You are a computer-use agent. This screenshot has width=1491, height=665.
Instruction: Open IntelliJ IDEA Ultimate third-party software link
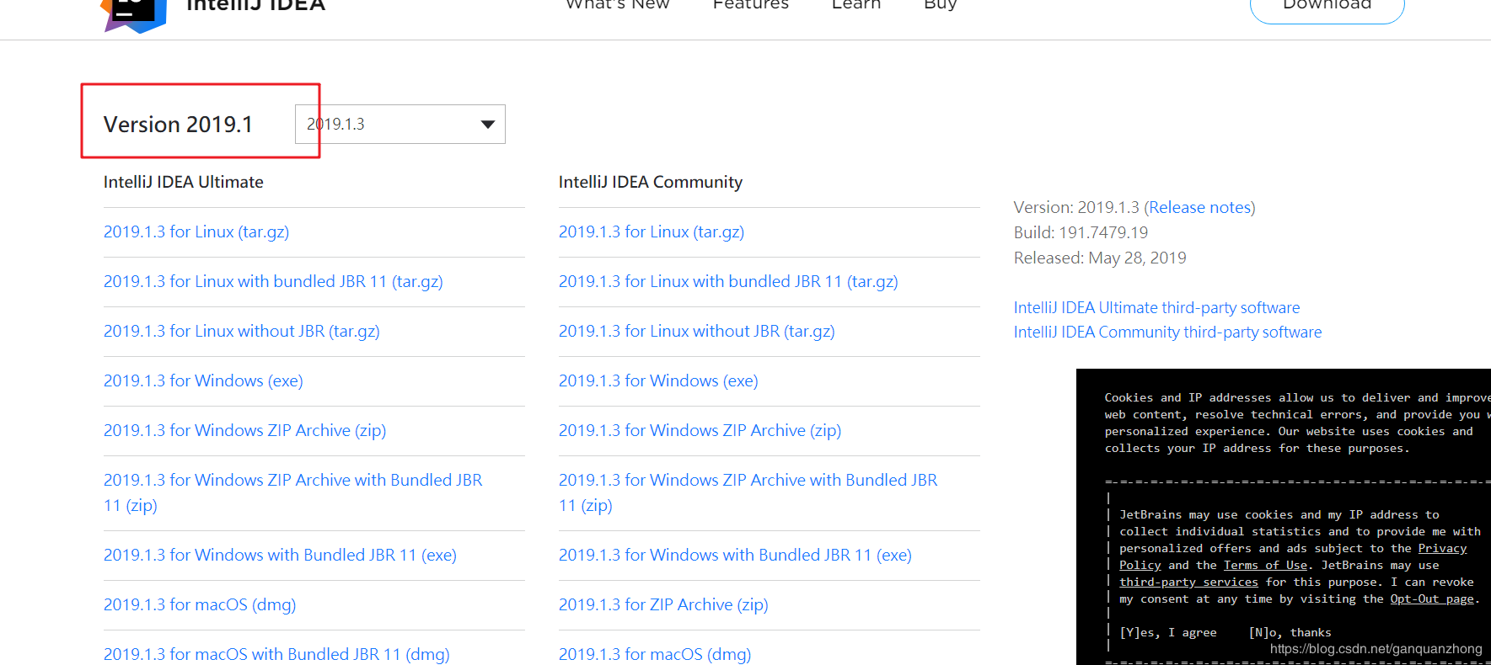[1156, 308]
